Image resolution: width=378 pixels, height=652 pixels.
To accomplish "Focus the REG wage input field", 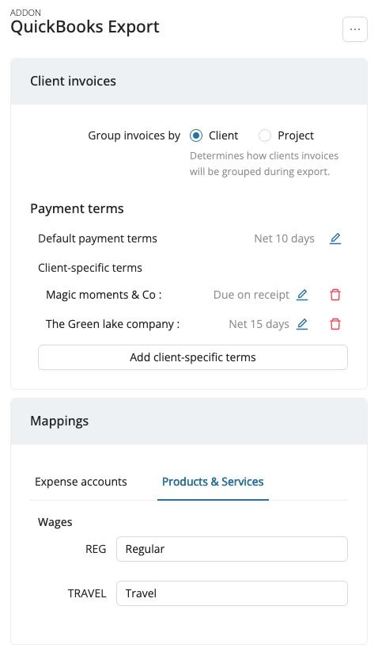I will pos(232,549).
